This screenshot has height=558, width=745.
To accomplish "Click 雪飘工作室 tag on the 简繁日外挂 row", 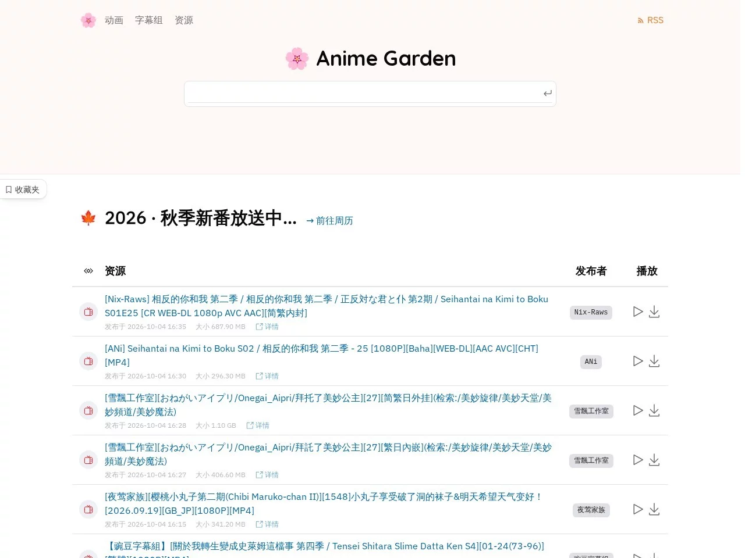I will [x=591, y=411].
